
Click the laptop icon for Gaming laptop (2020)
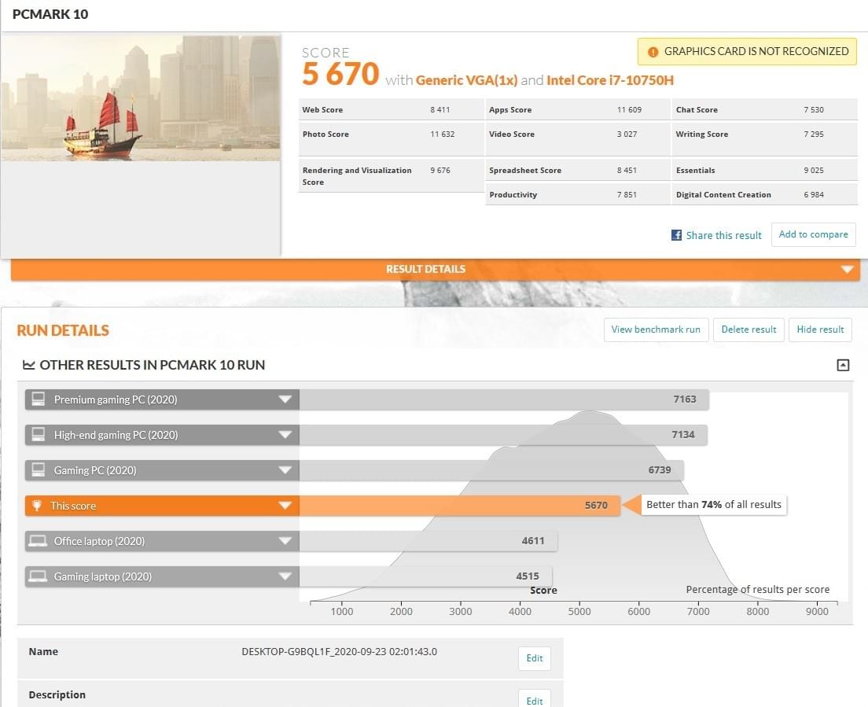click(39, 576)
